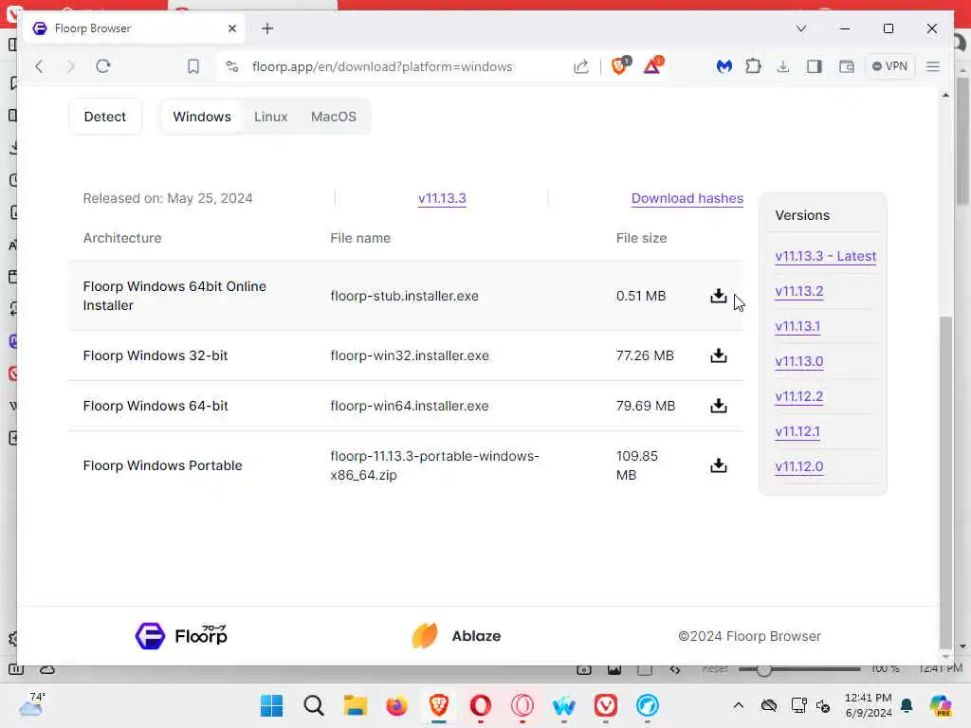The height and width of the screenshot is (728, 971).
Task: Click the Ablaze logo in footer
Action: (456, 636)
